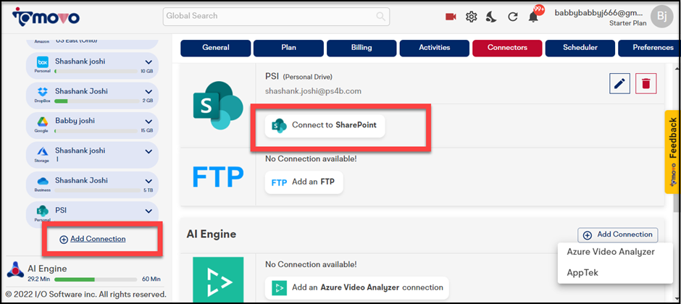The height and width of the screenshot is (304, 681).
Task: Click the large SharePoint logo
Action: (x=218, y=105)
